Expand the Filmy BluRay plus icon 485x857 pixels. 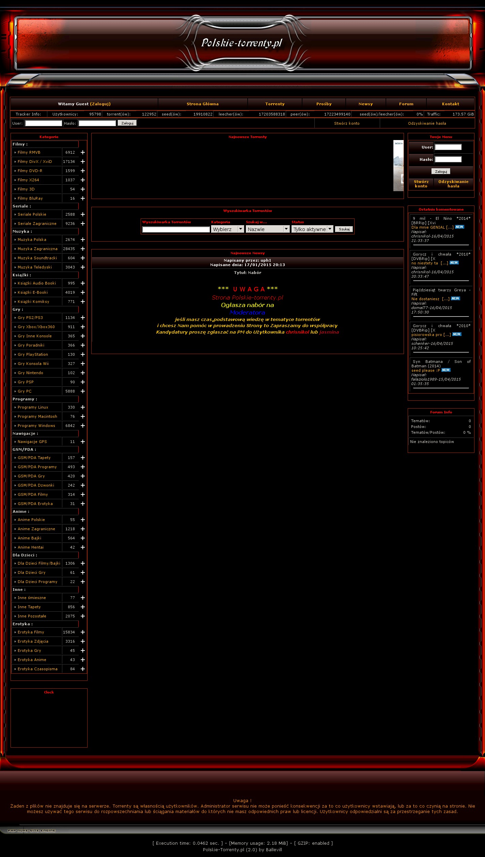[83, 198]
